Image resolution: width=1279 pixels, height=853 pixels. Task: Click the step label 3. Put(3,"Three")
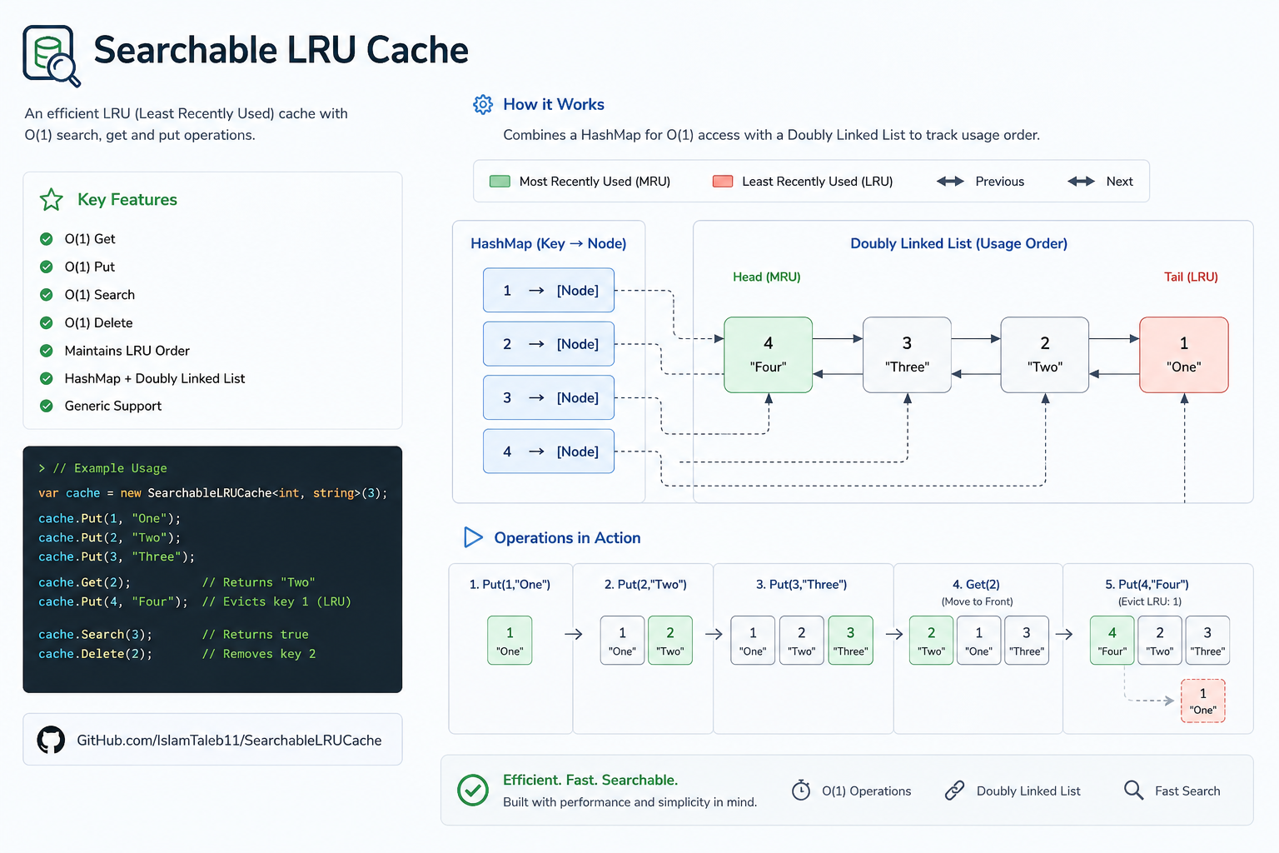pos(801,585)
